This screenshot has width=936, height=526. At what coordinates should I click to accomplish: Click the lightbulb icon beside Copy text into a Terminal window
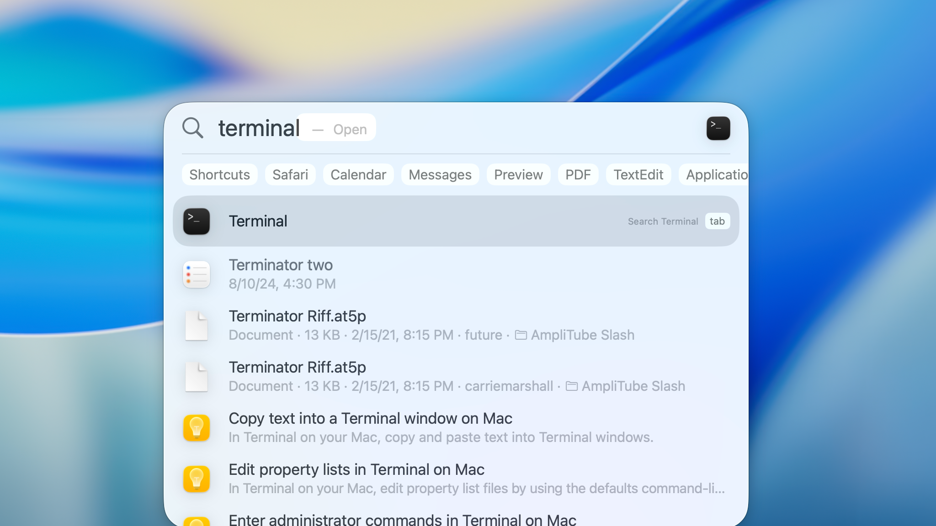(x=196, y=427)
